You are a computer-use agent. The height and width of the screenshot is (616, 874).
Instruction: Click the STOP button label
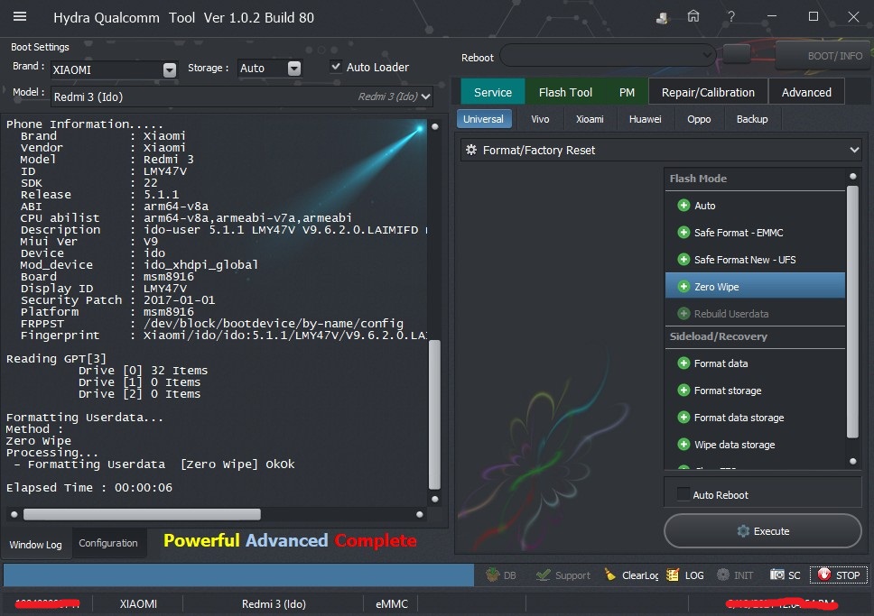click(847, 575)
